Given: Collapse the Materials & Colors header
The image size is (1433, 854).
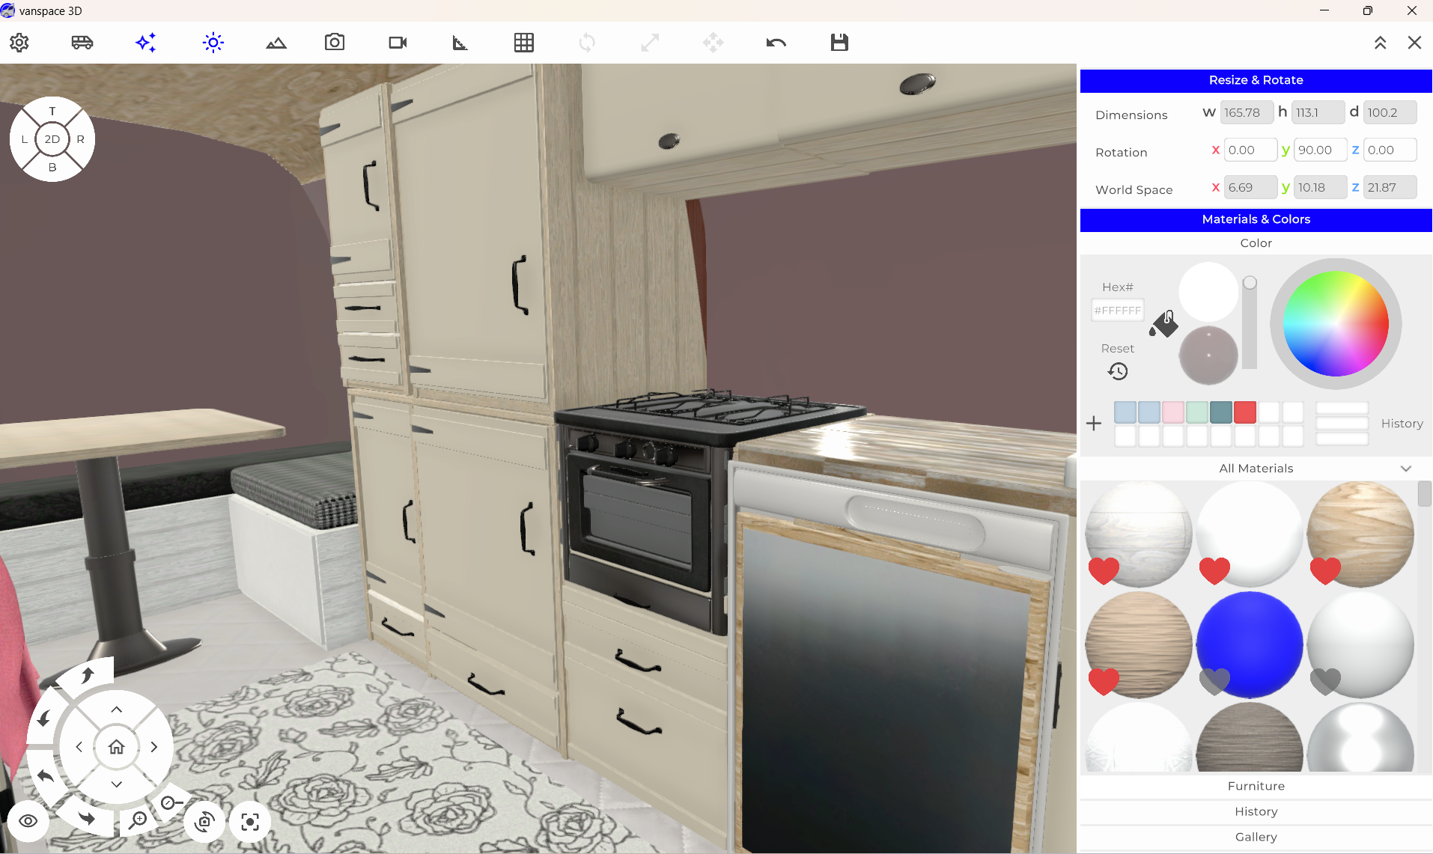Looking at the screenshot, I should [x=1256, y=219].
